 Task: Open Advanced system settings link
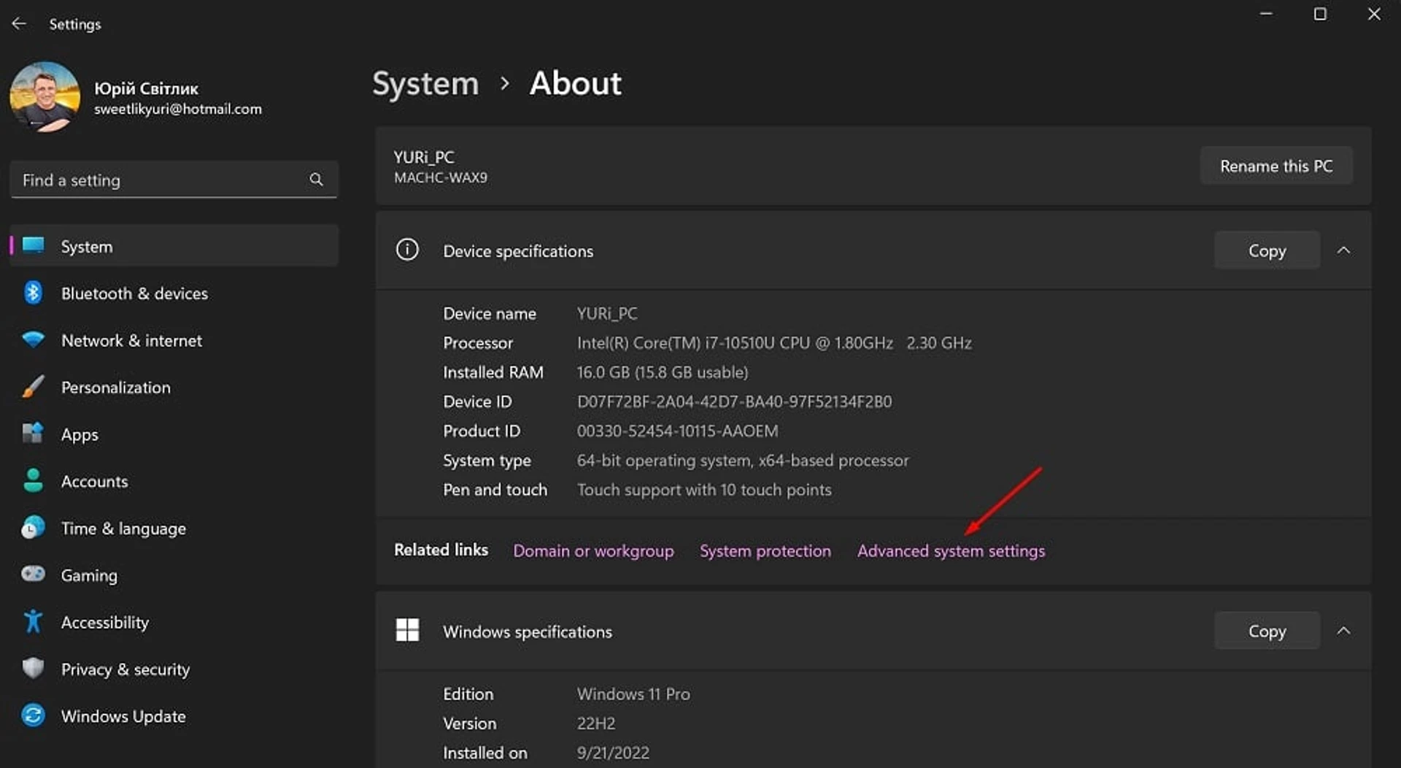[x=951, y=550]
